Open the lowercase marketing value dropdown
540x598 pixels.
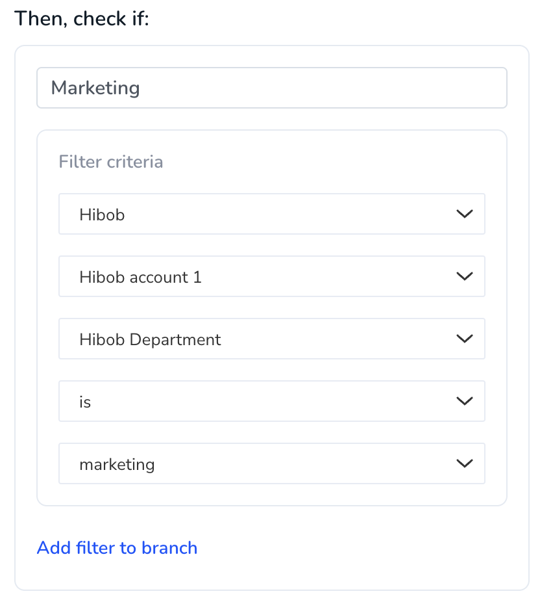pyautogui.click(x=271, y=463)
